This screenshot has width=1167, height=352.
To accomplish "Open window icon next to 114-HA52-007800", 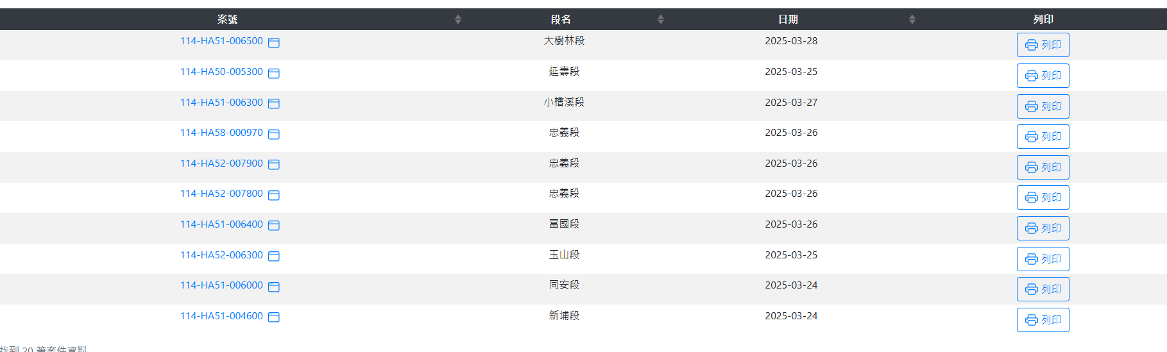I will click(x=273, y=195).
